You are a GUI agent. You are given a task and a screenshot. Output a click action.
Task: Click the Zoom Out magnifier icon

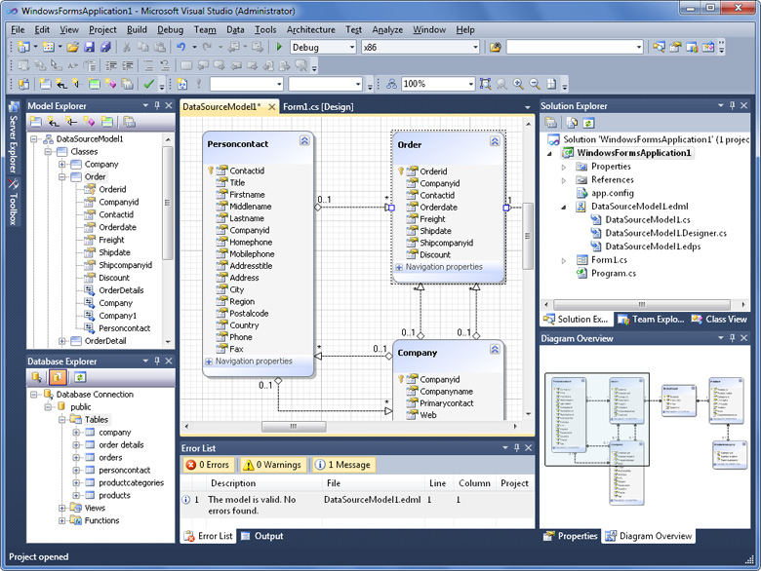(535, 84)
